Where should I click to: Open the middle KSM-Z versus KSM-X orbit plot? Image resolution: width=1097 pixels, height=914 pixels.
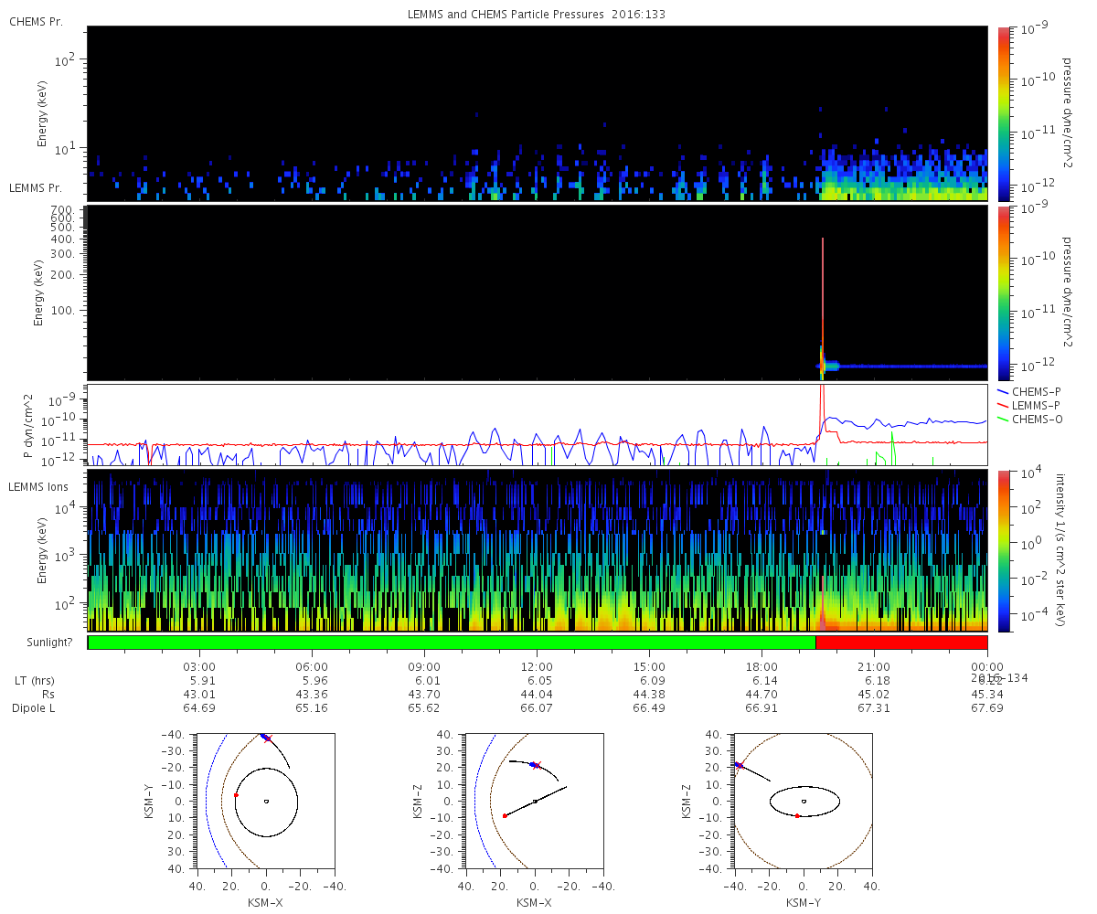535,801
